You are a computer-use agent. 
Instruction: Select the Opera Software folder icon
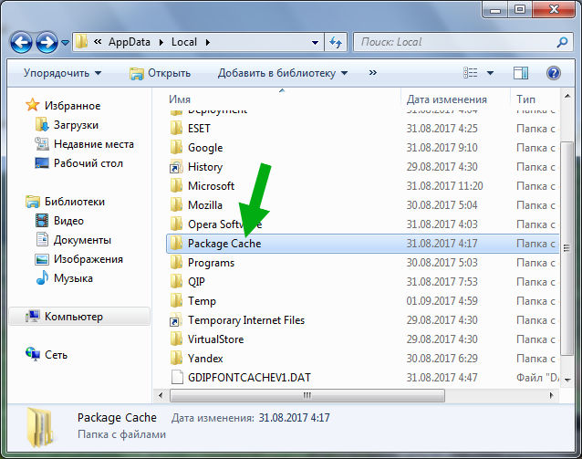176,224
